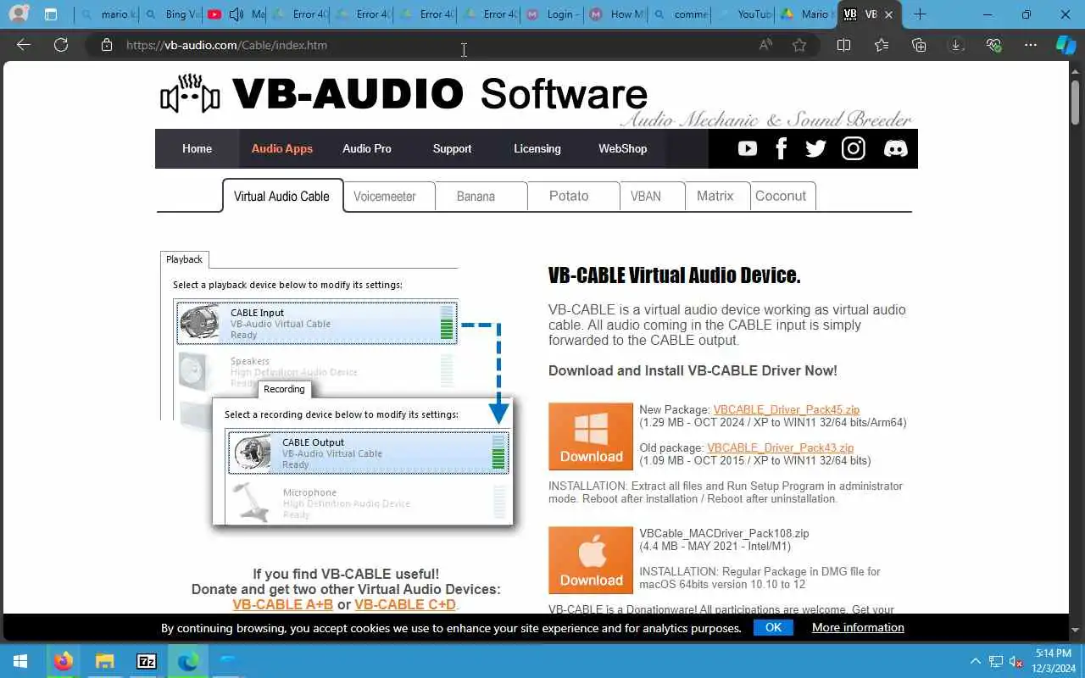Open the Favorites list icon
The image size is (1085, 678).
click(882, 45)
